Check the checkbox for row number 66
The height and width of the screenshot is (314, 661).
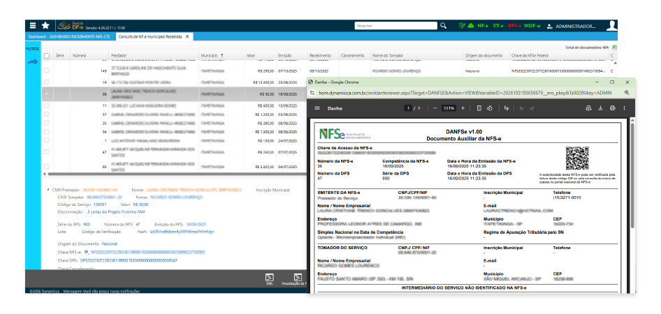(x=47, y=167)
